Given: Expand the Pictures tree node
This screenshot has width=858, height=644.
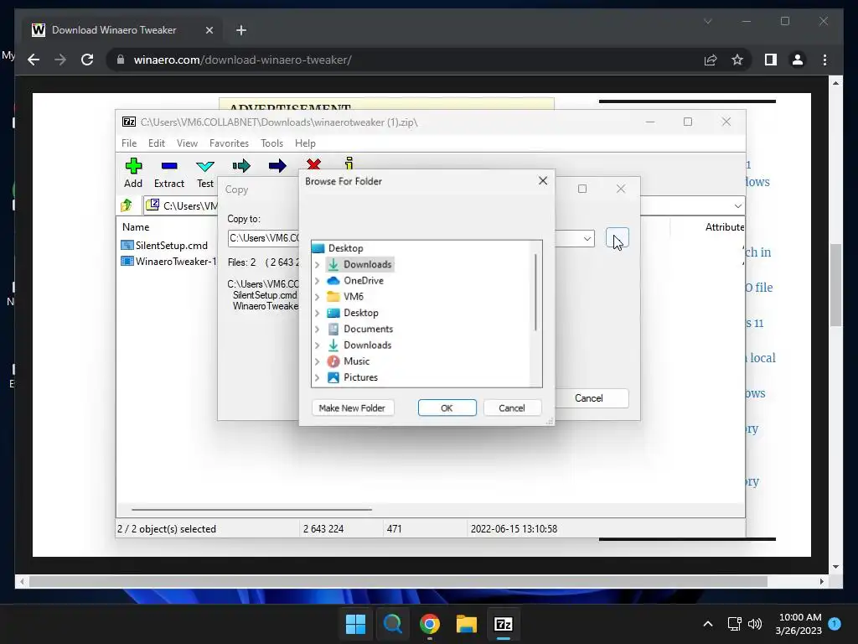Looking at the screenshot, I should (318, 377).
